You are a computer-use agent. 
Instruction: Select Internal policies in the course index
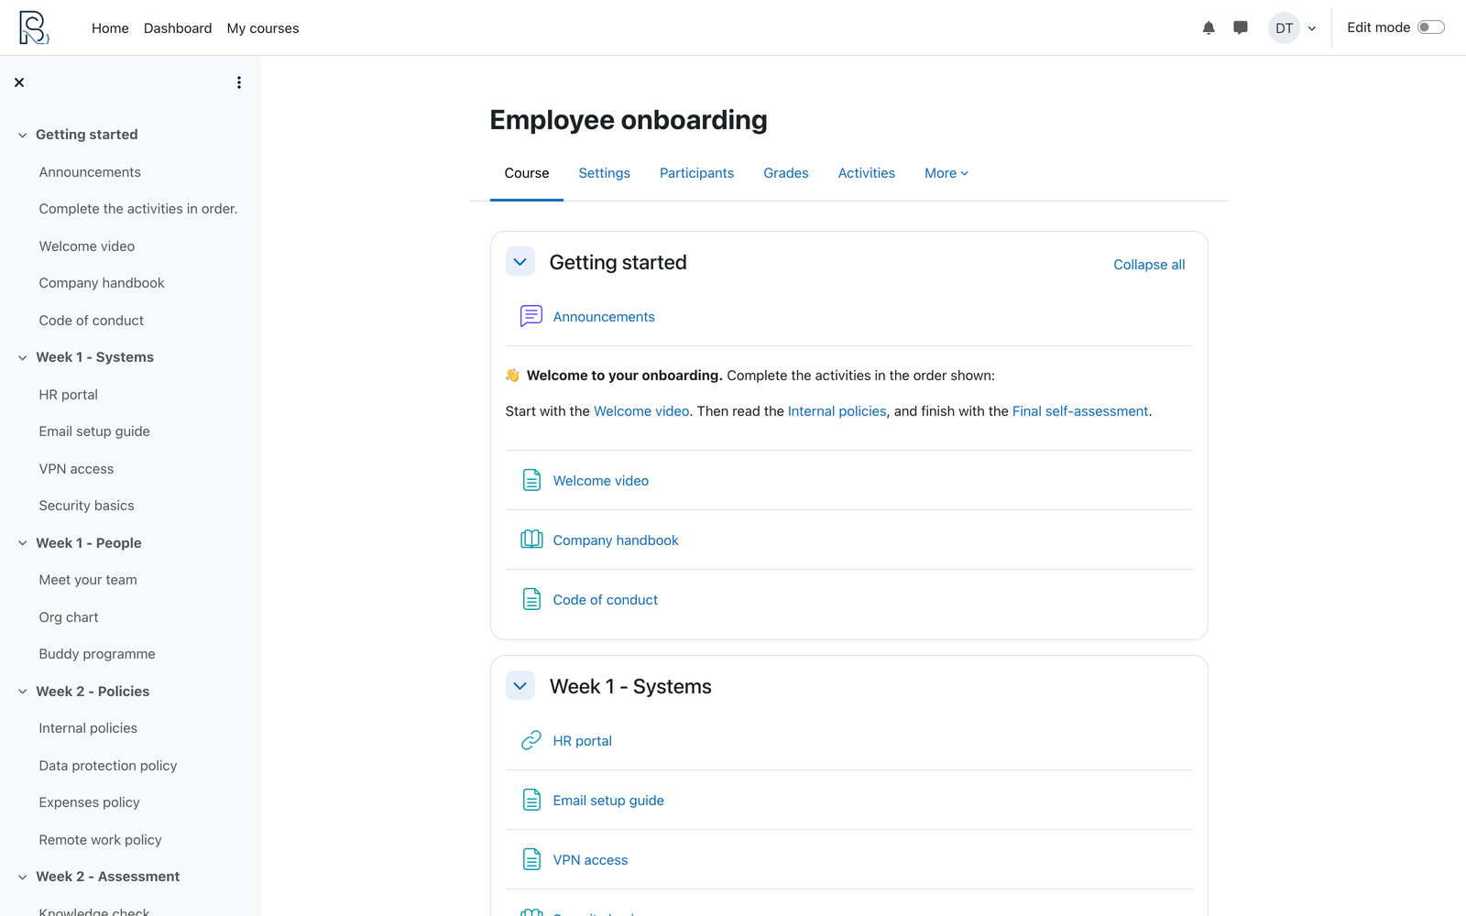[88, 728]
